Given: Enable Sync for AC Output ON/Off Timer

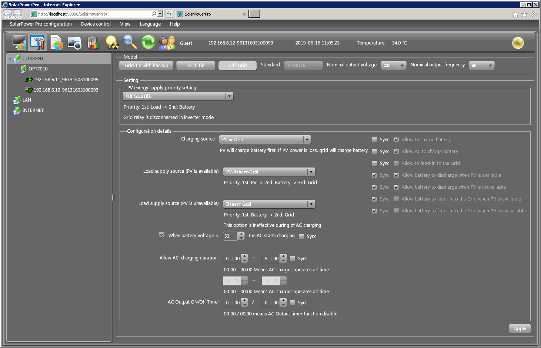Looking at the screenshot, I should click(293, 302).
